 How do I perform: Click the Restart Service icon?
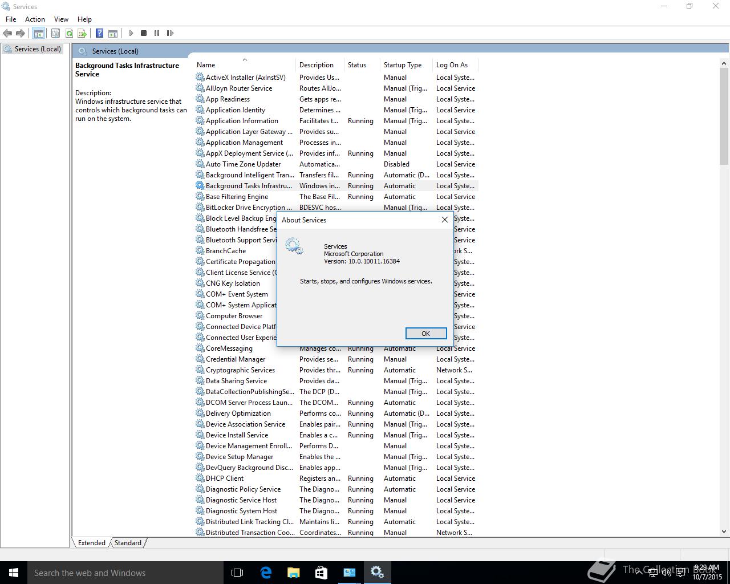pyautogui.click(x=170, y=33)
